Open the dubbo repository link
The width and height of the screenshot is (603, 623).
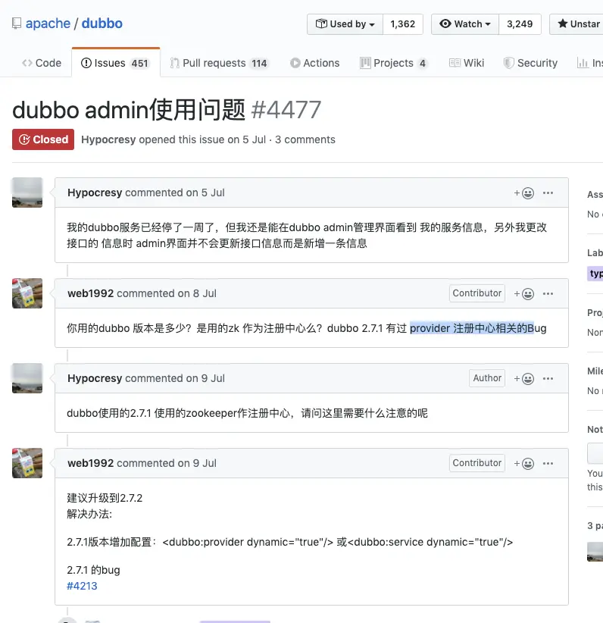(102, 23)
